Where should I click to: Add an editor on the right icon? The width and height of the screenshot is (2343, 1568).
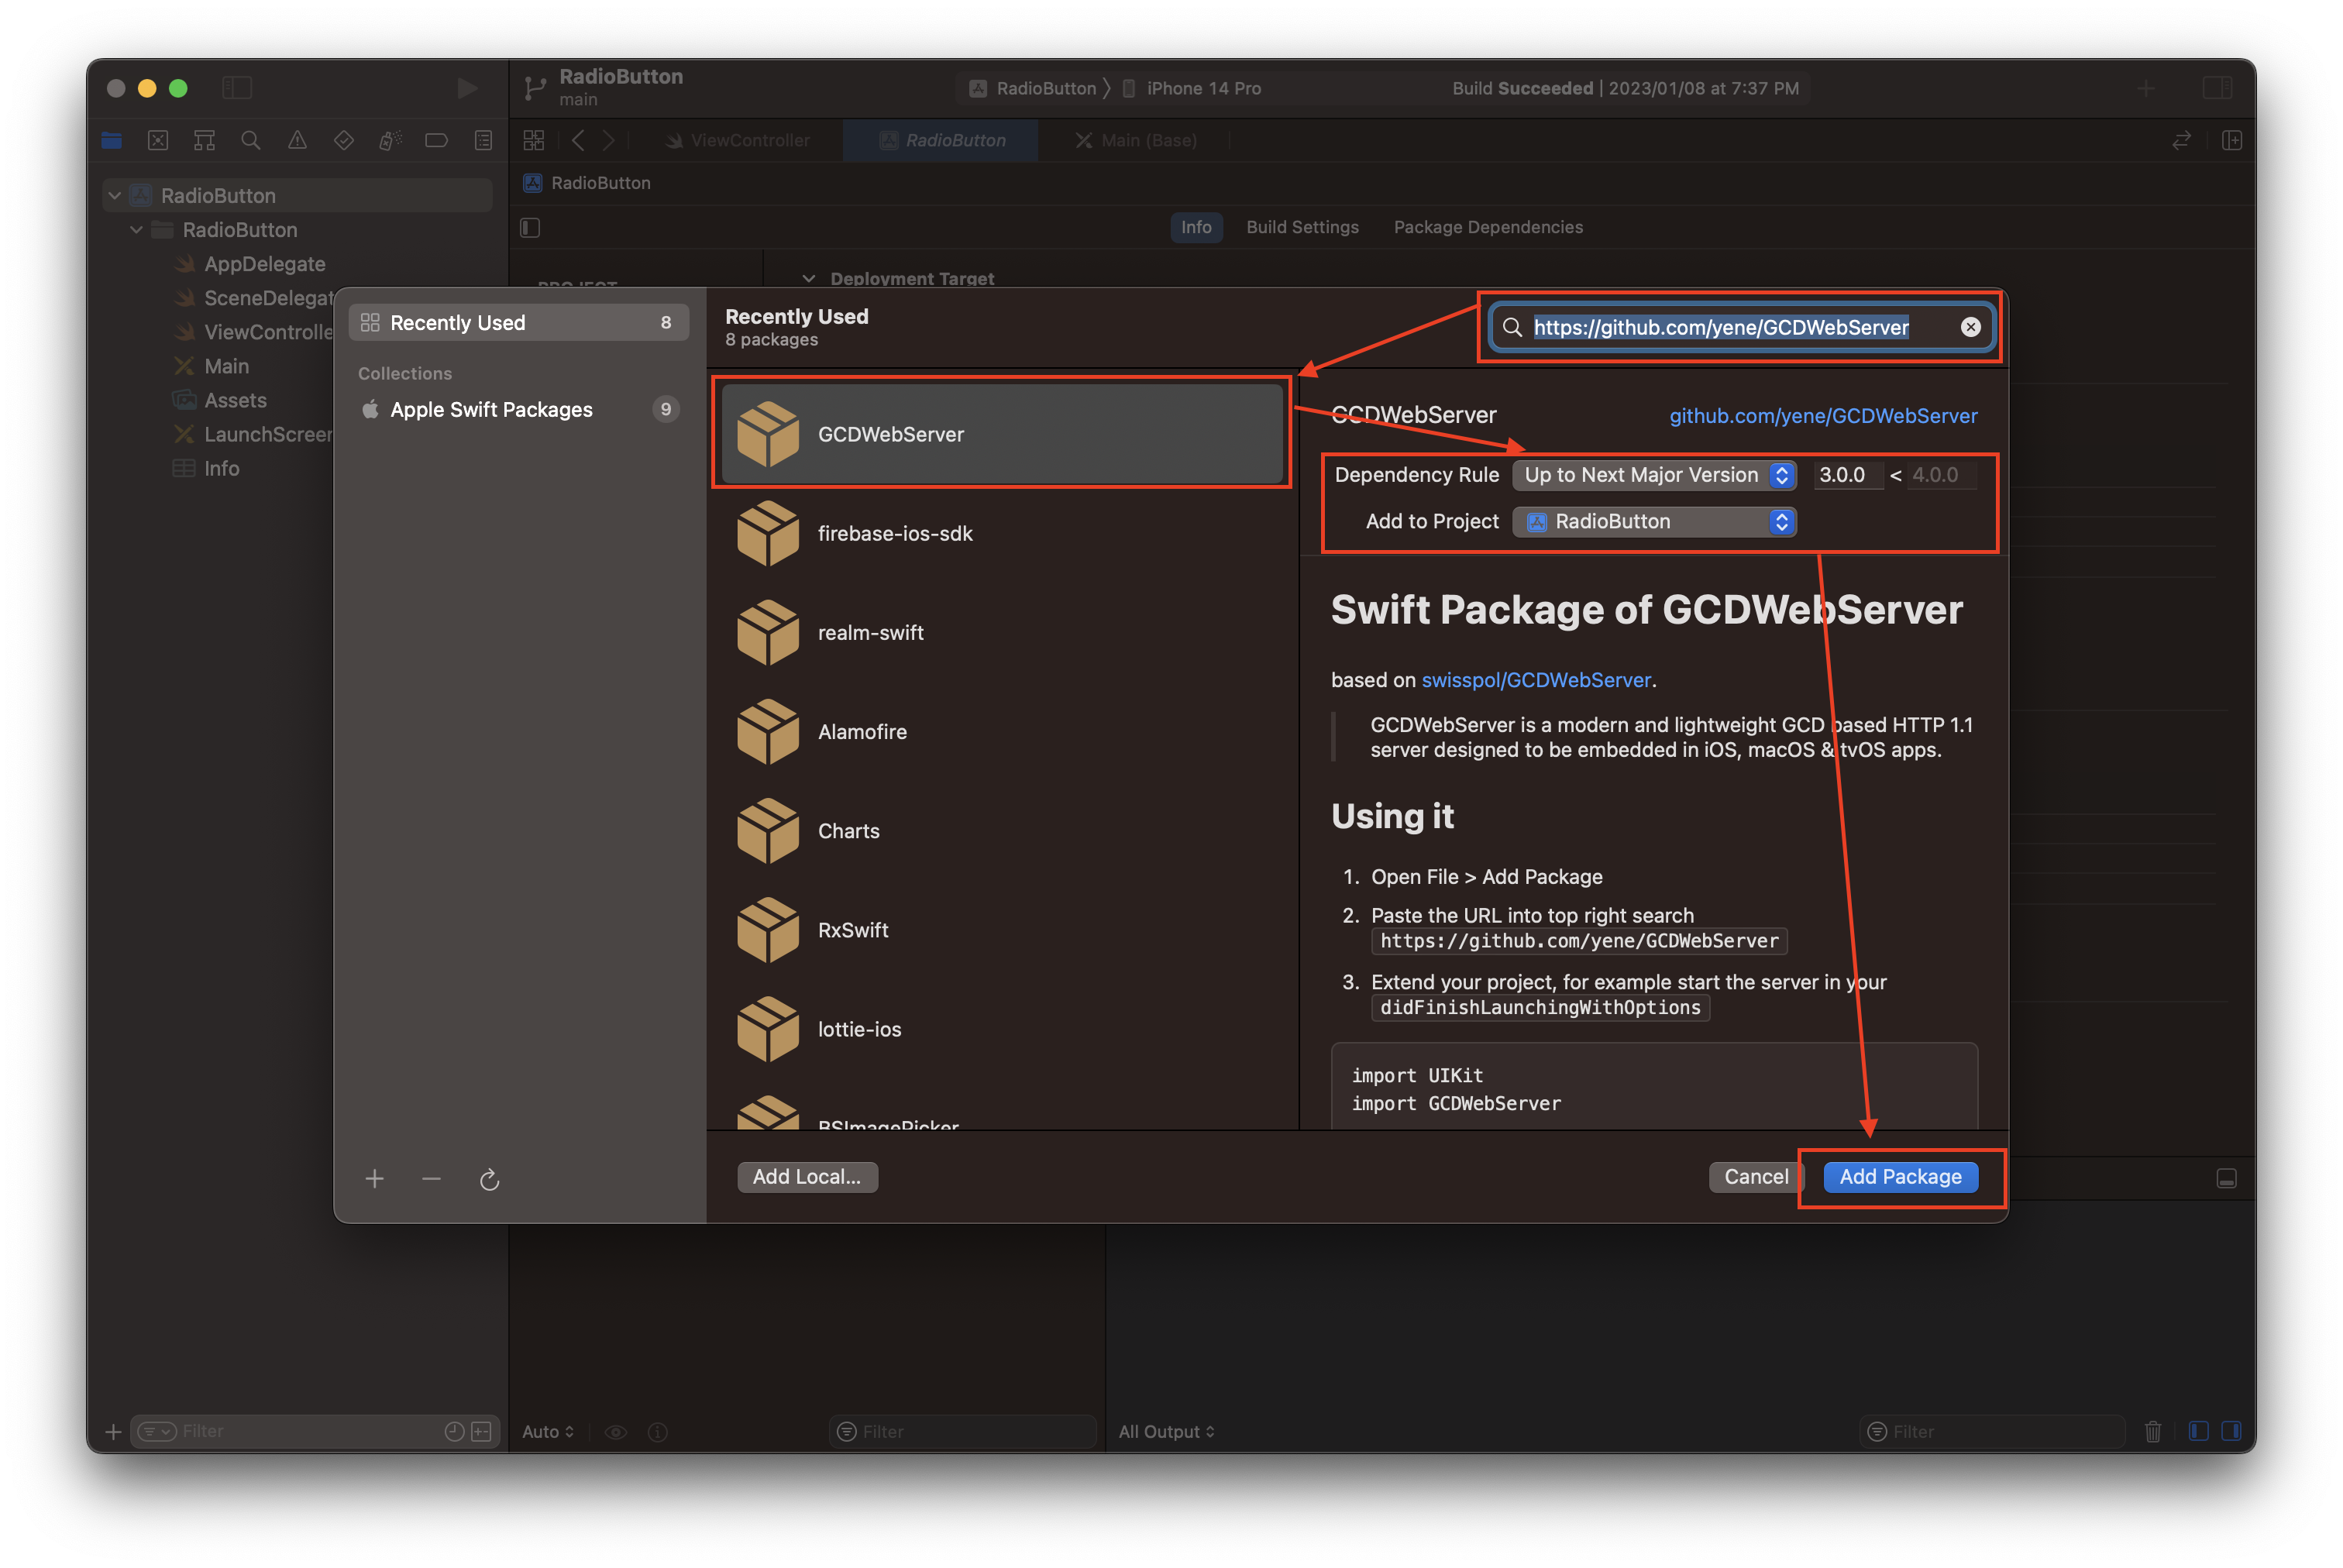tap(2232, 140)
